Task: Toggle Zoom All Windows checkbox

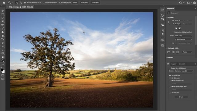Action: pos(43,3)
